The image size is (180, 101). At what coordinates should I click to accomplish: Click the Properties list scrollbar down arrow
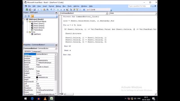pos(56,94)
